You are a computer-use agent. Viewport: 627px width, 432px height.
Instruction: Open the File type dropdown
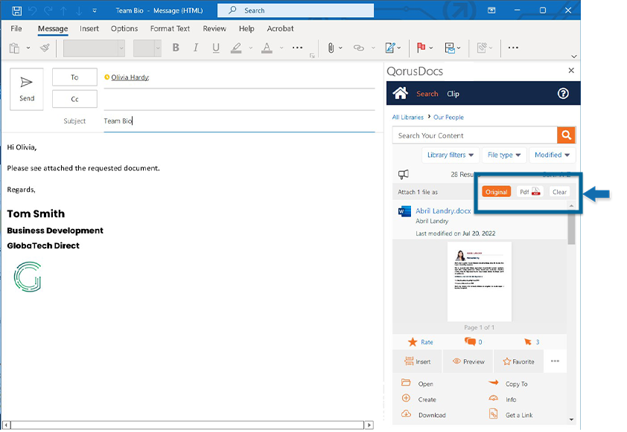click(x=504, y=155)
